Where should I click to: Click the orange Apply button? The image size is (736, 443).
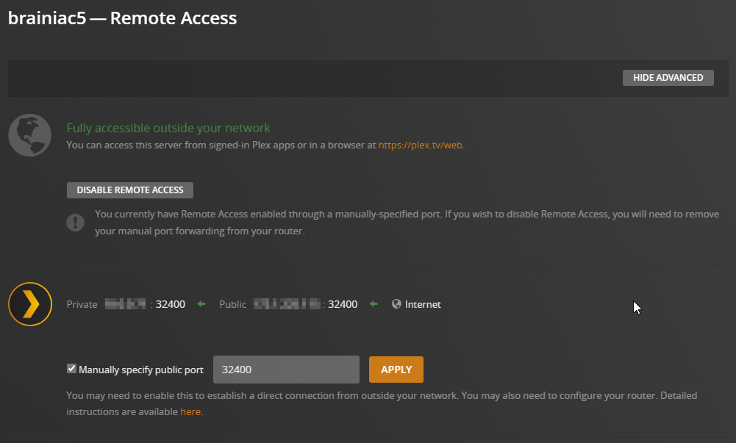(x=396, y=370)
